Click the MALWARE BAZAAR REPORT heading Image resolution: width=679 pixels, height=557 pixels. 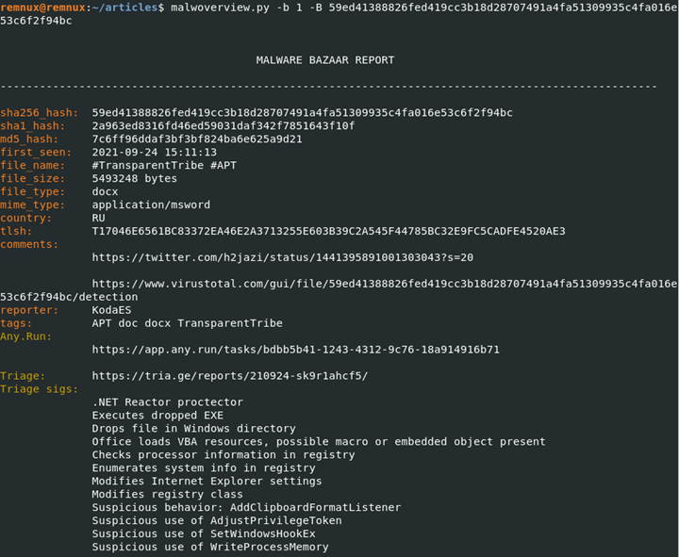point(325,60)
